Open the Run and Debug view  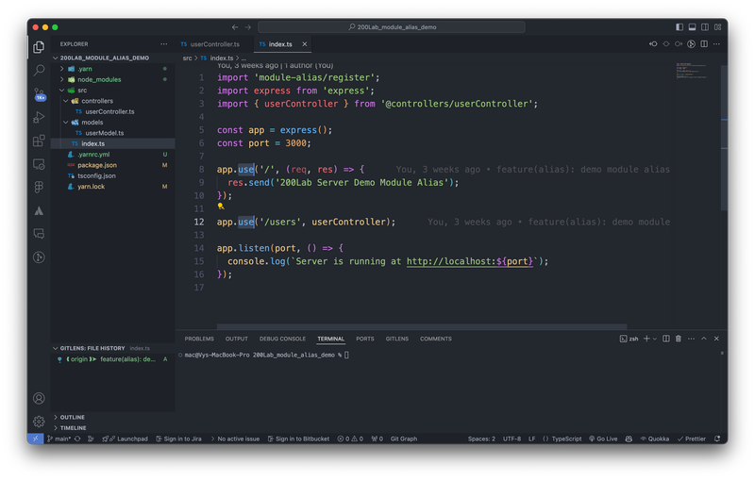point(39,117)
